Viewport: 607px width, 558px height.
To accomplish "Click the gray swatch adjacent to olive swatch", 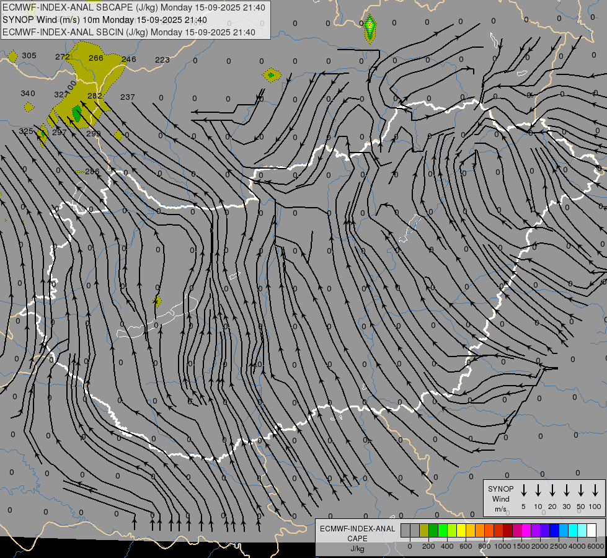I will click(x=415, y=531).
